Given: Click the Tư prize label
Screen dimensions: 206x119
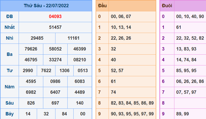Looking at the screenshot, I should coord(10,71).
